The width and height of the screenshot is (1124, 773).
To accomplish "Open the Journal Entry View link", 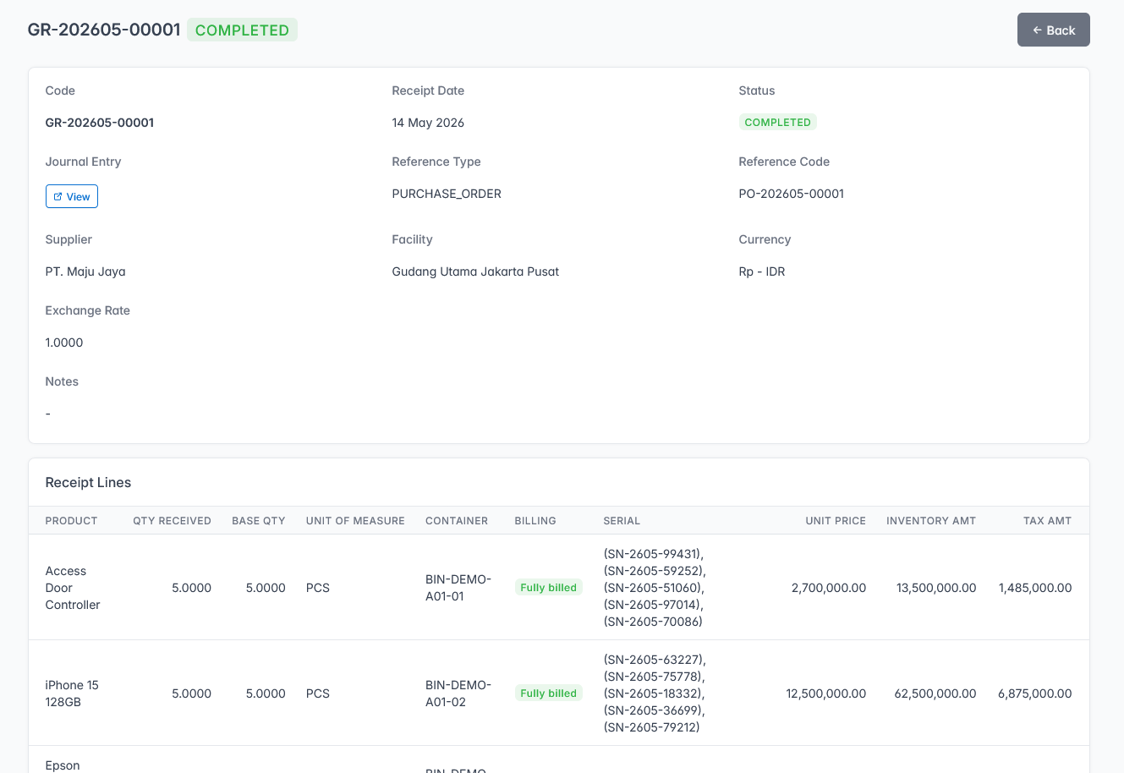I will click(72, 196).
